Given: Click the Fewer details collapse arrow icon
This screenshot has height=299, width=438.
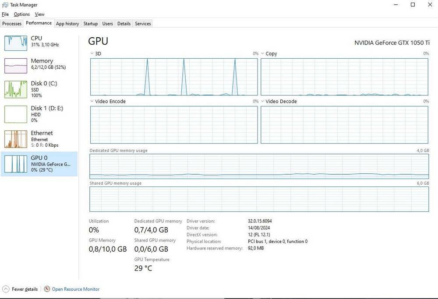Looking at the screenshot, I should (6, 289).
